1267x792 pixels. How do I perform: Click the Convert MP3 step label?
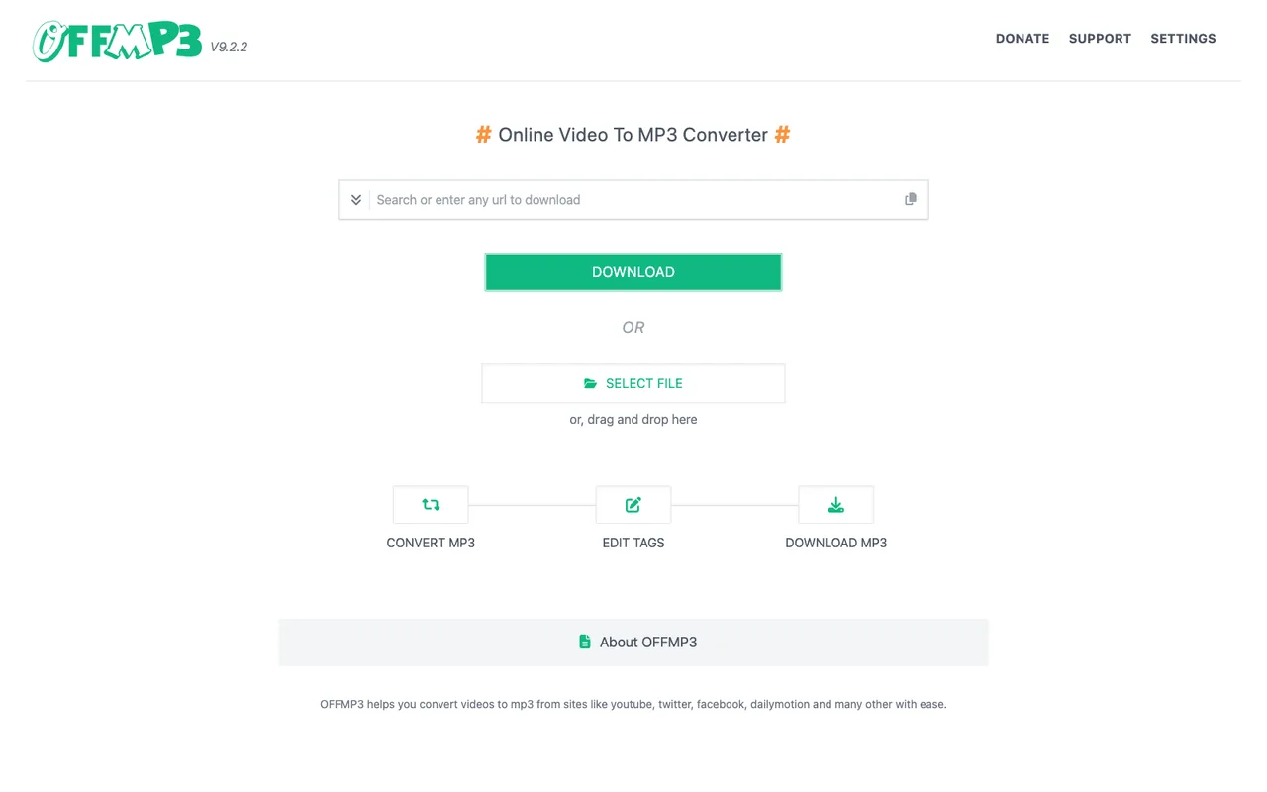[431, 543]
